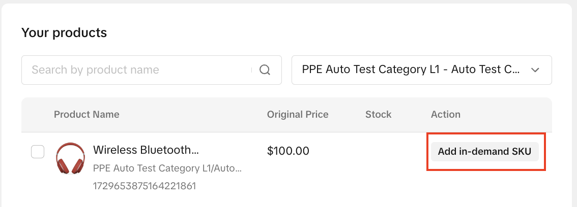Expand the category filter chevron arrow
Viewport: 577px width, 207px height.
(x=535, y=70)
